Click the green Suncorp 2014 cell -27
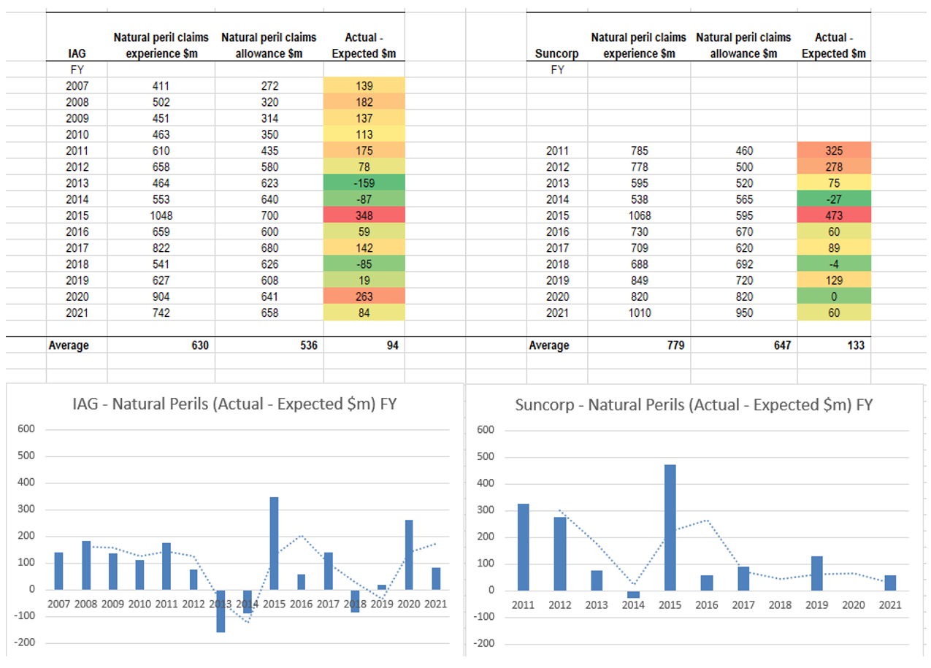 pos(834,199)
